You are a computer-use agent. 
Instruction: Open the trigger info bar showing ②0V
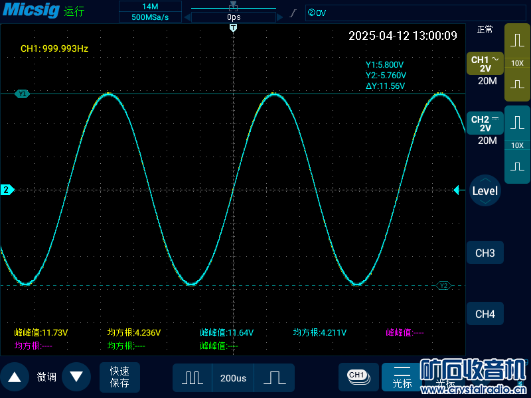pyautogui.click(x=416, y=13)
